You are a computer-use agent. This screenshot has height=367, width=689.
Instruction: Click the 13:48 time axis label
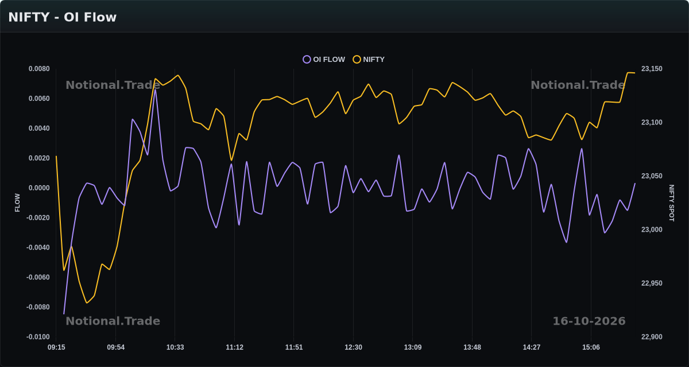coord(472,348)
